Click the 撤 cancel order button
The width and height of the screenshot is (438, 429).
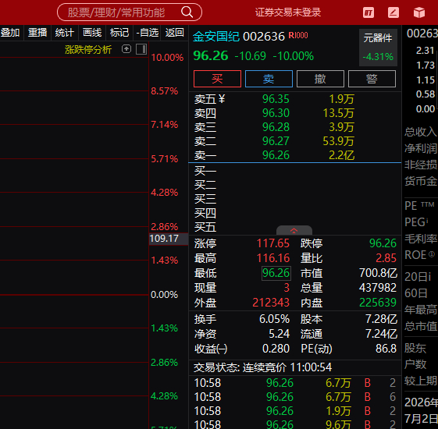(320, 79)
